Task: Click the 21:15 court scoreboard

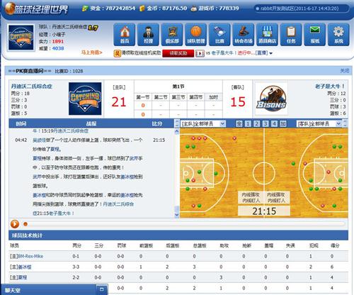Action: tap(264, 211)
